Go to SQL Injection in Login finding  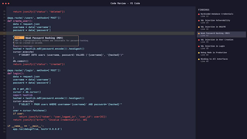[221, 47]
